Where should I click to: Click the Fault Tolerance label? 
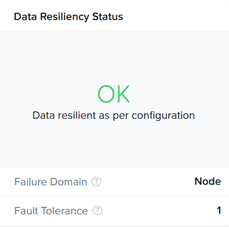click(x=51, y=211)
